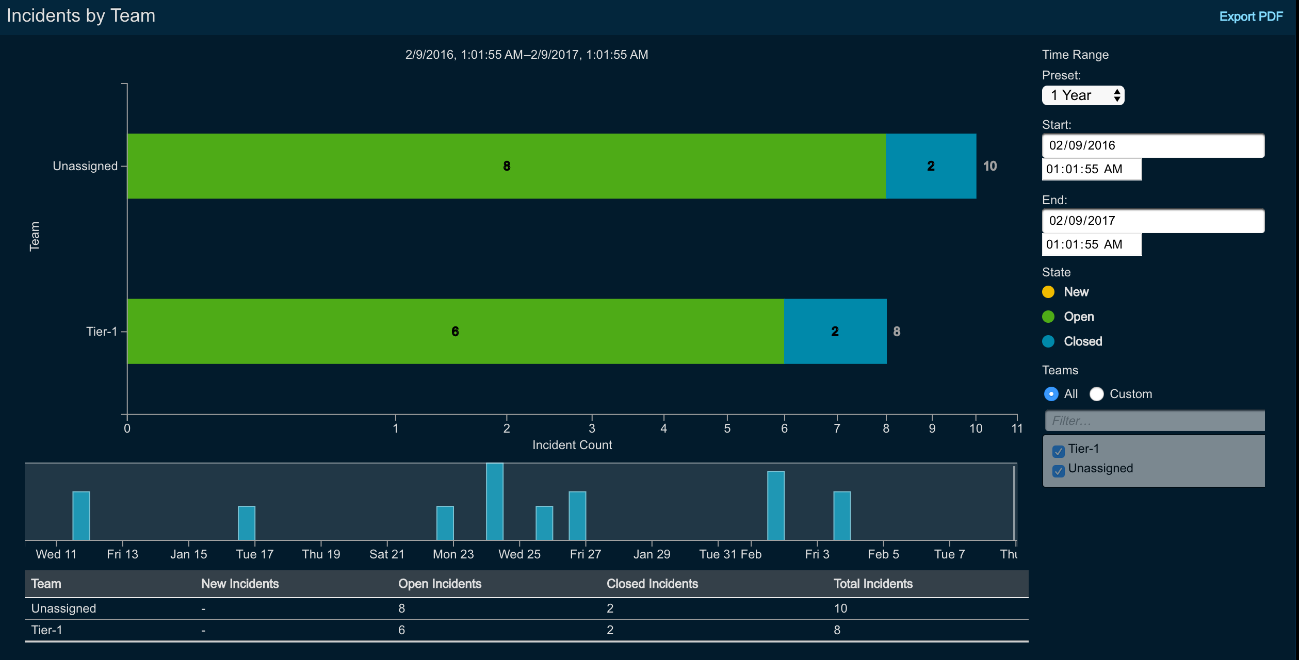
Task: Click the Unassigned green open bar segment
Action: (x=506, y=166)
